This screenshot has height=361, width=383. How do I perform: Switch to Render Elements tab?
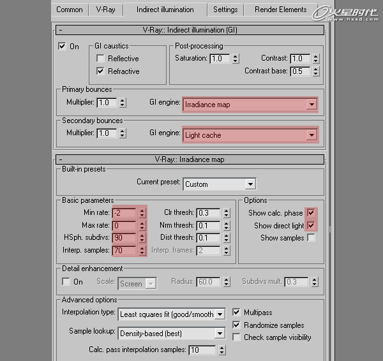[x=280, y=10]
